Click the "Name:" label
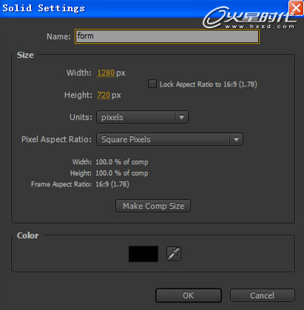This screenshot has height=310, width=304. 58,36
